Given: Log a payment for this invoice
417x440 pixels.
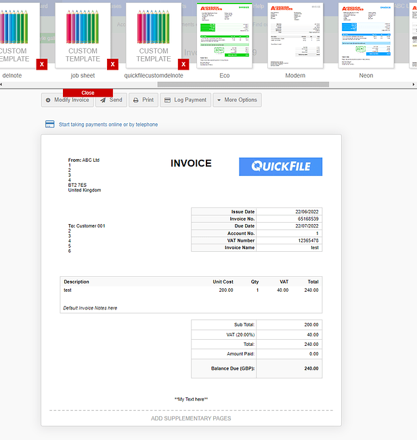Looking at the screenshot, I should pos(185,100).
